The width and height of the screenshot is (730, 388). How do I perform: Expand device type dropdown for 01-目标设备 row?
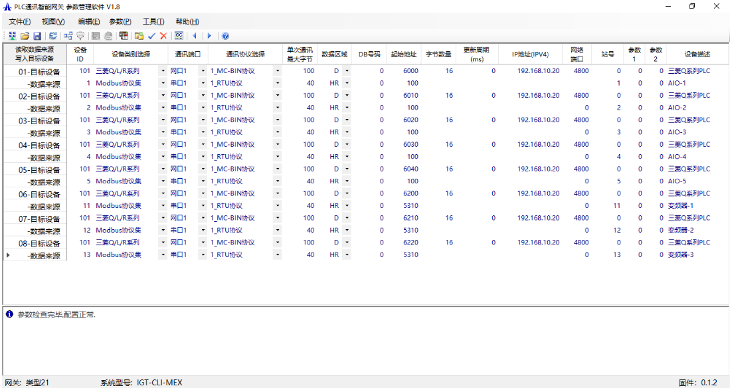163,71
